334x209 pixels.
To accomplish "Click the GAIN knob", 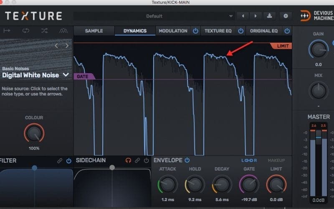I will (319, 49).
